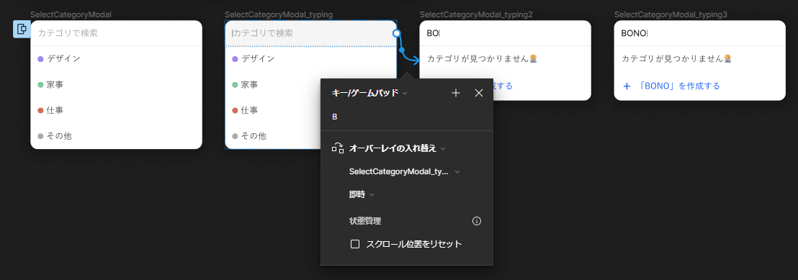
Task: Select 仕事 row in SelectCategoryModal frame
Action: click(x=117, y=110)
